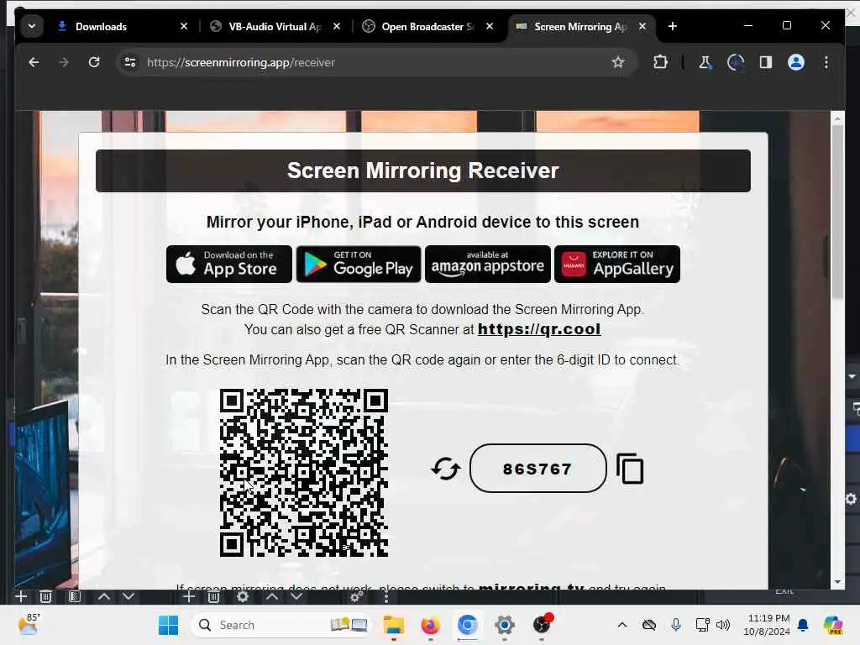This screenshot has width=860, height=645.
Task: Close the VB-Audio Virtual Apps tab
Action: pos(337,26)
